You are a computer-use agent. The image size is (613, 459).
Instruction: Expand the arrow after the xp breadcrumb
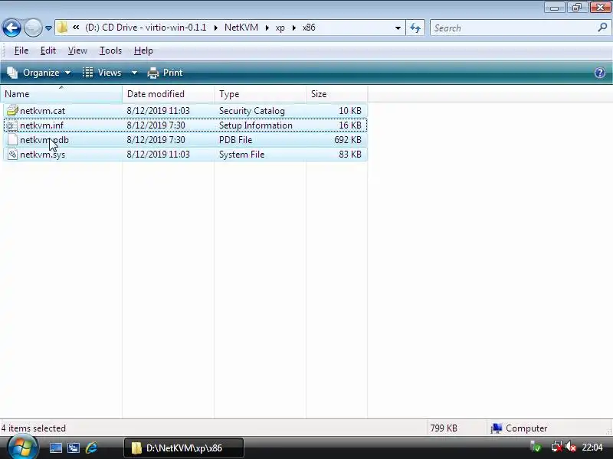[x=294, y=28]
